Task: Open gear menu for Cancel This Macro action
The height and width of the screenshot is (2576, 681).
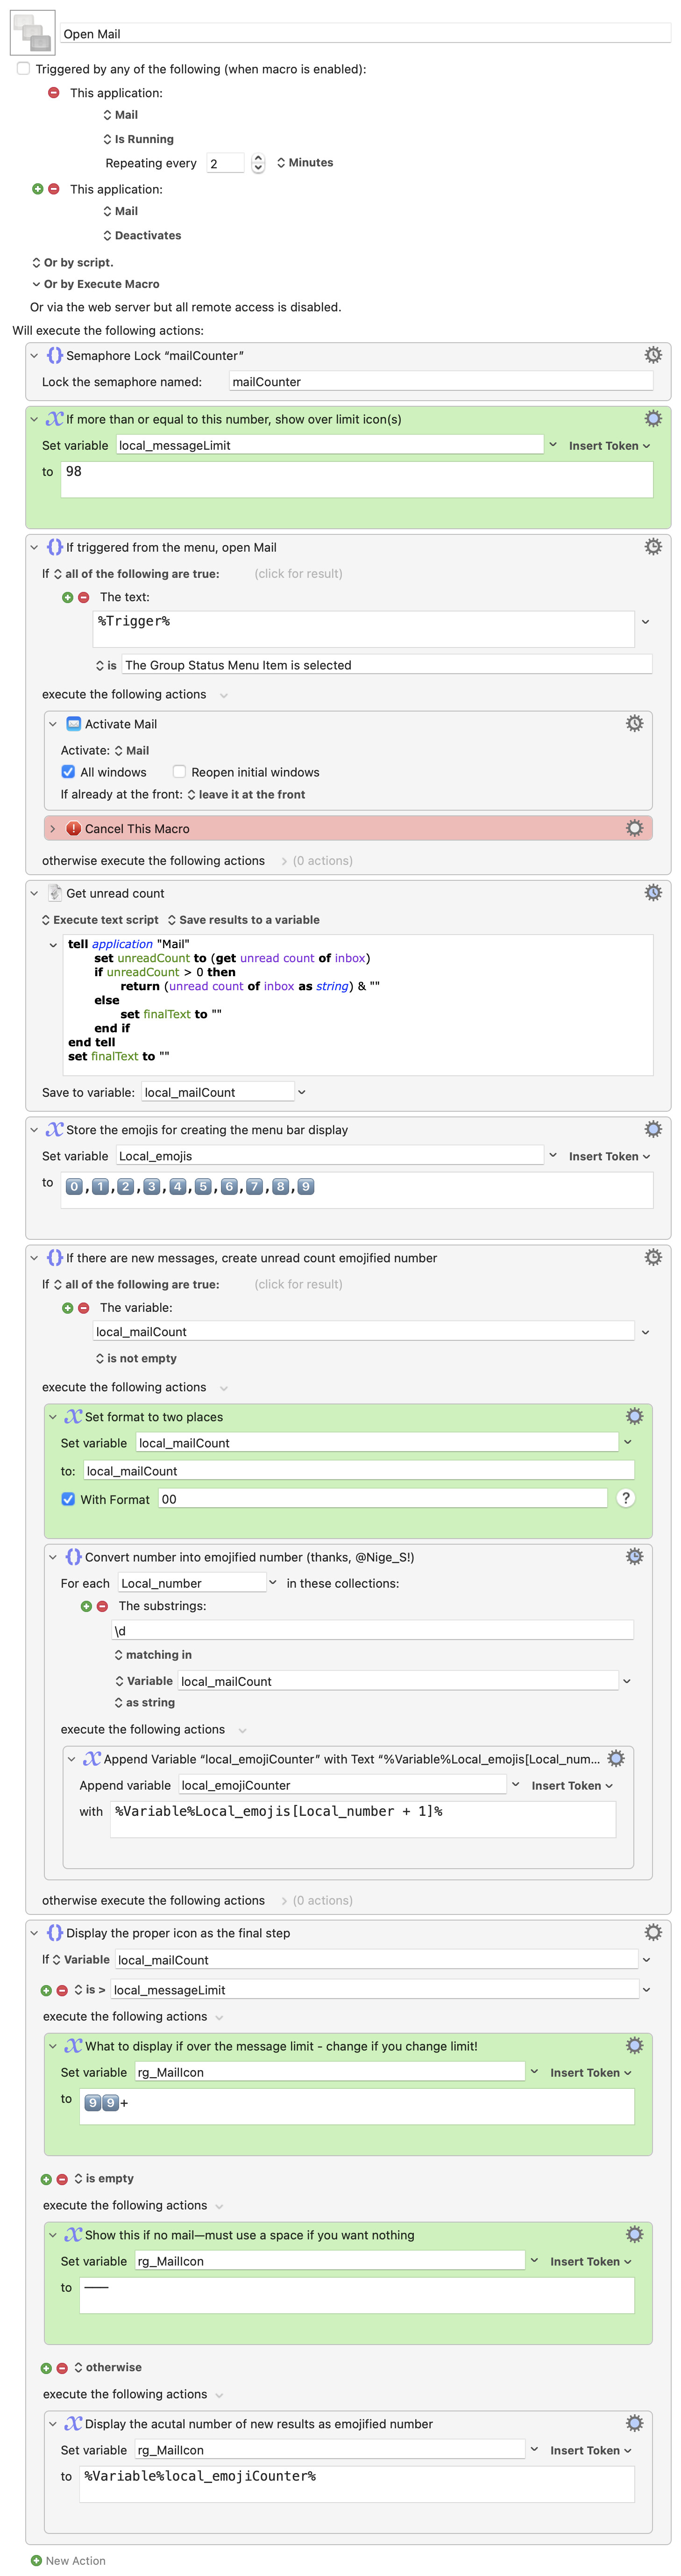Action: coord(634,828)
